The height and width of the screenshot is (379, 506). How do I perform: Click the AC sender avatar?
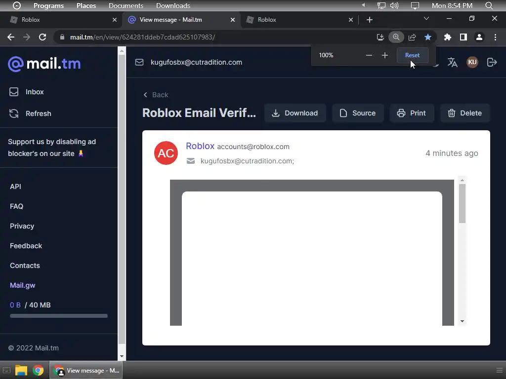pos(166,153)
